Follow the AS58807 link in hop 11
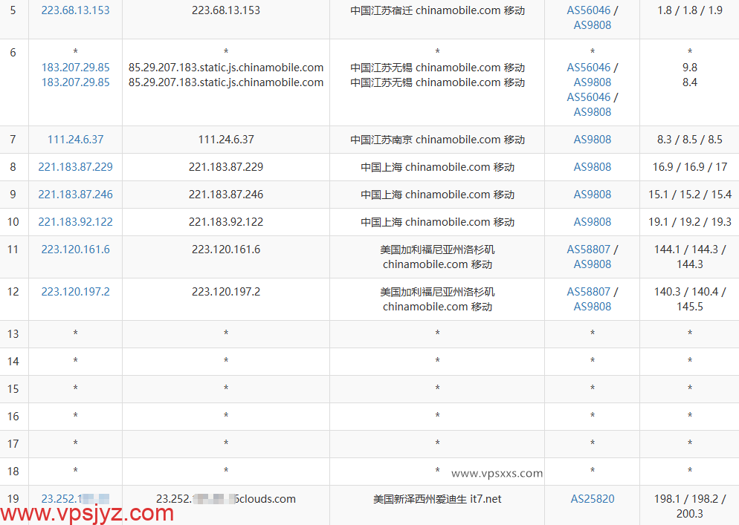Viewport: 739px width, 525px height. coord(588,250)
